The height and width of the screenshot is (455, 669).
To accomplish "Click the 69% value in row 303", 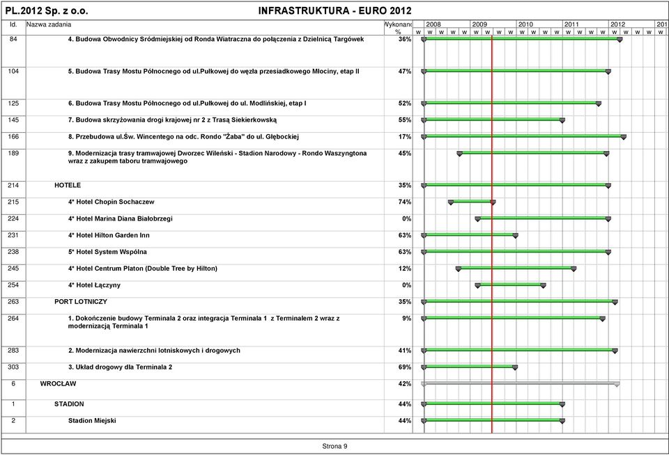I will (405, 367).
